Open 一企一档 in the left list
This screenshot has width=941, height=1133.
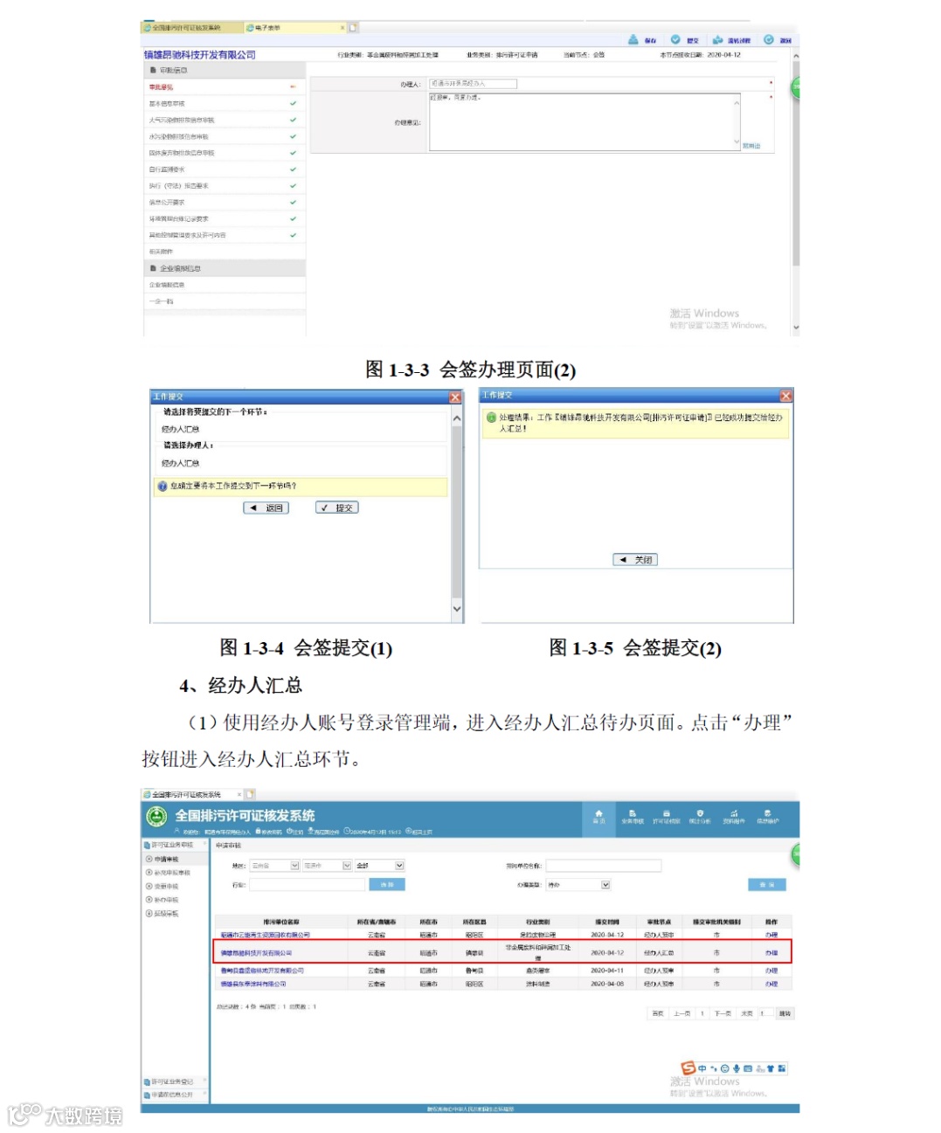click(x=225, y=301)
